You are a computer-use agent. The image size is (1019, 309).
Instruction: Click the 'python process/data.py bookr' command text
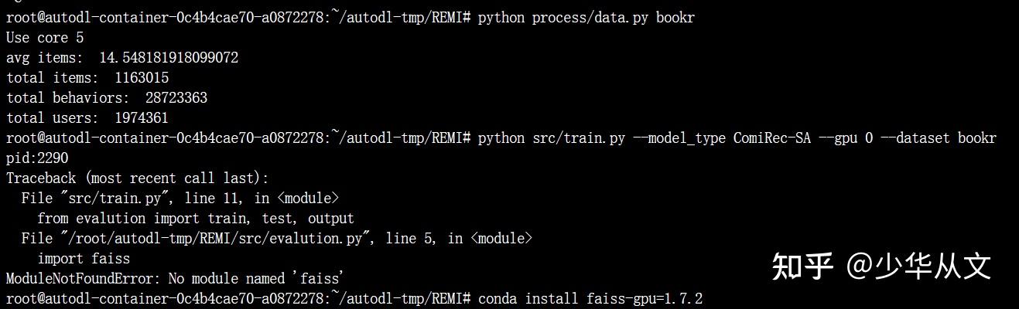coord(586,17)
